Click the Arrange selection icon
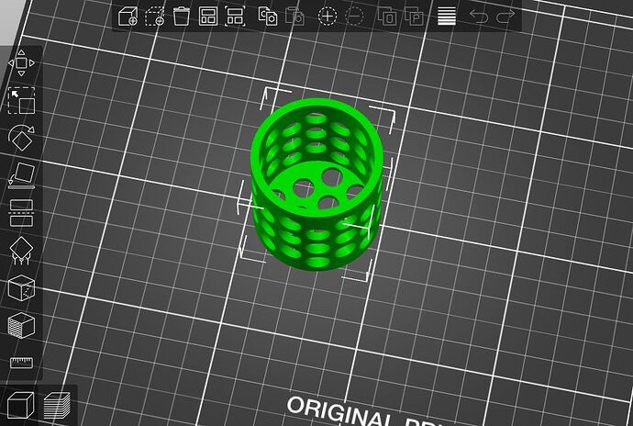Screen dimensions: 633x426 235,17
